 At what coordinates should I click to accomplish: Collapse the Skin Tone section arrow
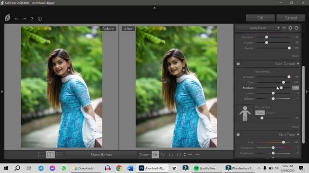click(x=298, y=135)
